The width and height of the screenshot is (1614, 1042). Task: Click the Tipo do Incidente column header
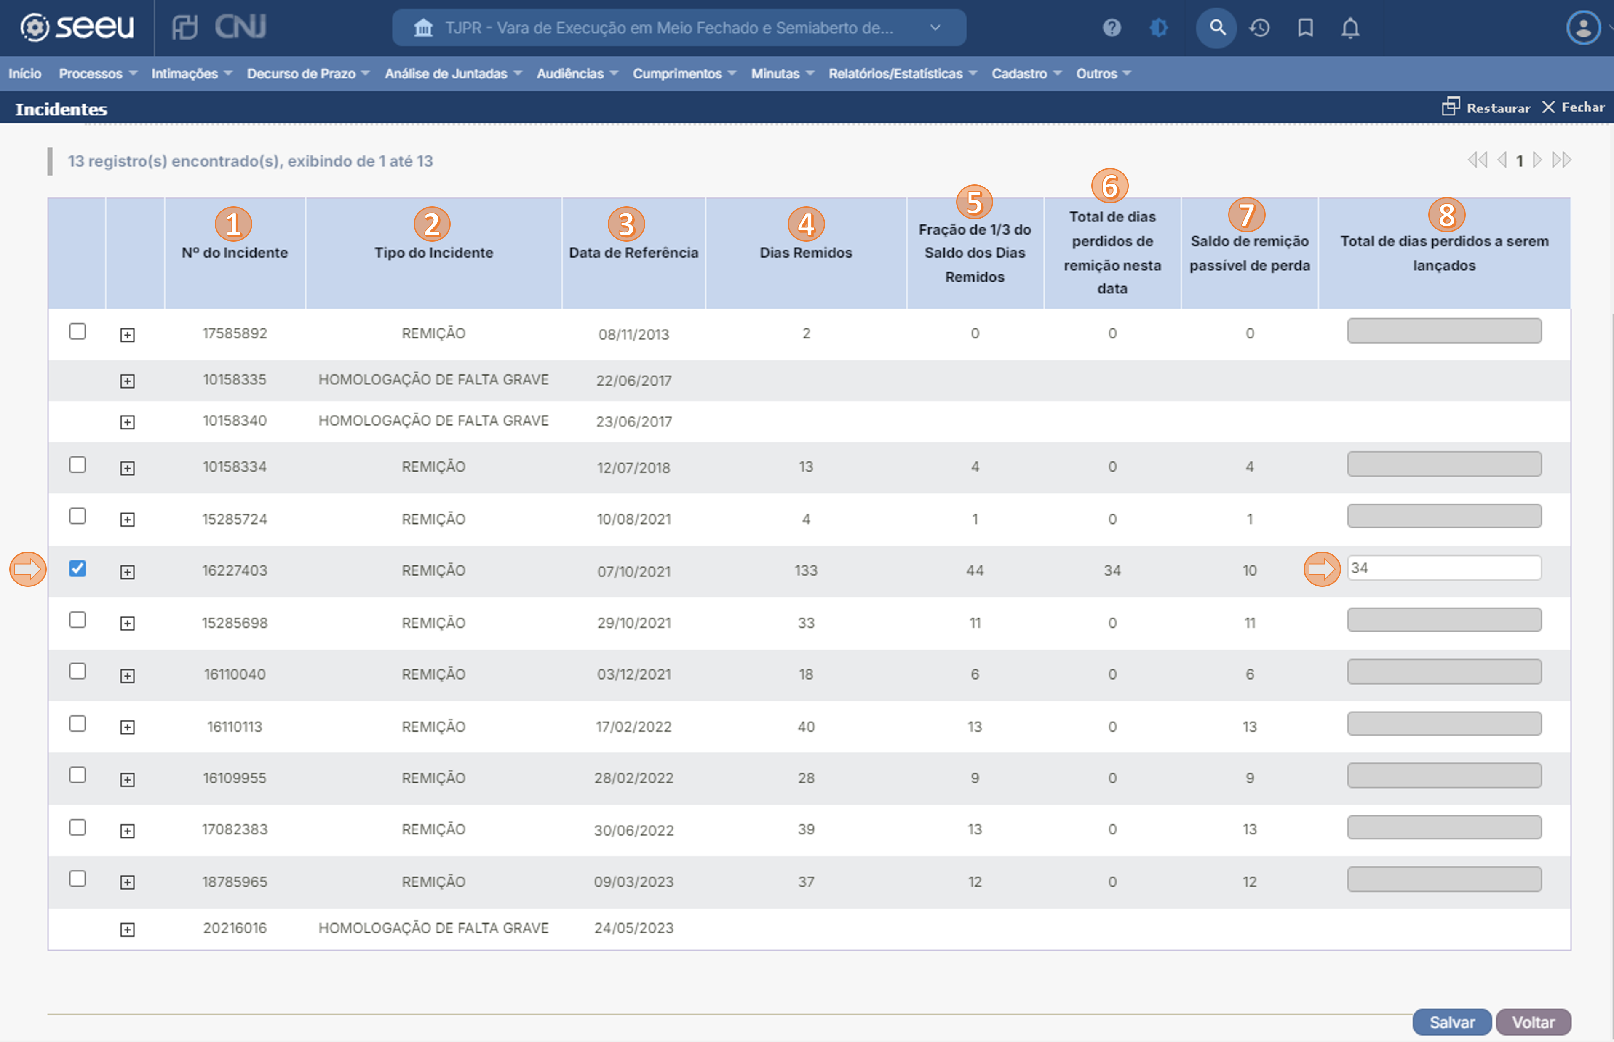tap(434, 252)
